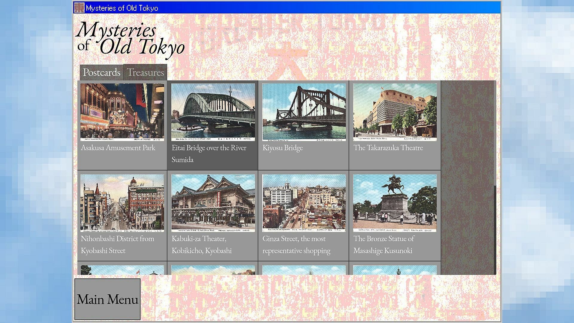Image resolution: width=574 pixels, height=323 pixels.
Task: Click the Asakusa Amusement Park caption
Action: pos(118,148)
